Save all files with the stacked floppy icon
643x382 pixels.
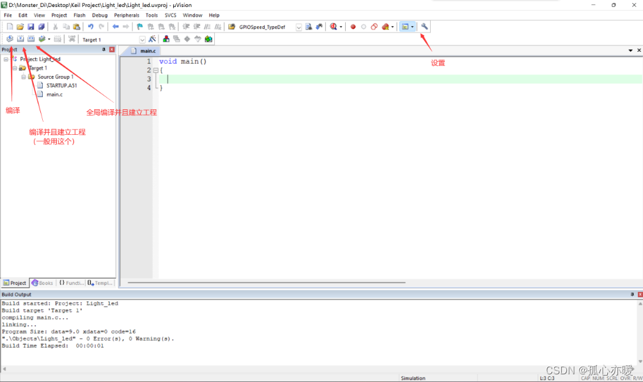(x=42, y=27)
